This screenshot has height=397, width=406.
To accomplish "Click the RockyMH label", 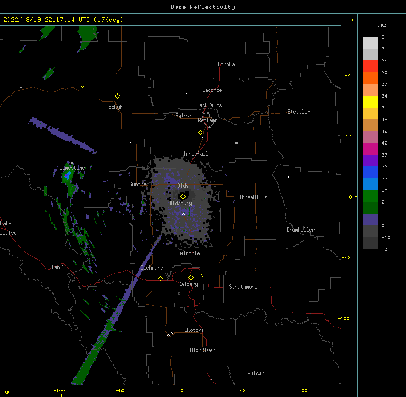I will tap(115, 107).
